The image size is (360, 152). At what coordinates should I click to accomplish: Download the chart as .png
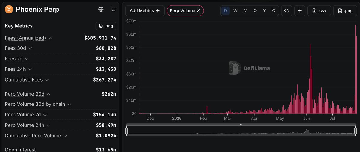click(345, 11)
